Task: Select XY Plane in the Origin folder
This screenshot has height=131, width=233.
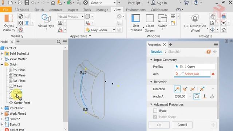Action: pyautogui.click(x=20, y=81)
